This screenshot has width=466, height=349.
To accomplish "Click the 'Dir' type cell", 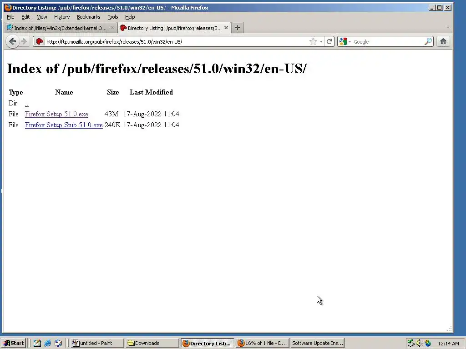I will pyautogui.click(x=13, y=103).
